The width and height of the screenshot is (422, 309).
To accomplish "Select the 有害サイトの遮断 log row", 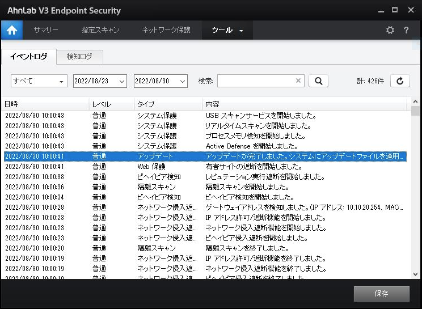I will pos(205,167).
